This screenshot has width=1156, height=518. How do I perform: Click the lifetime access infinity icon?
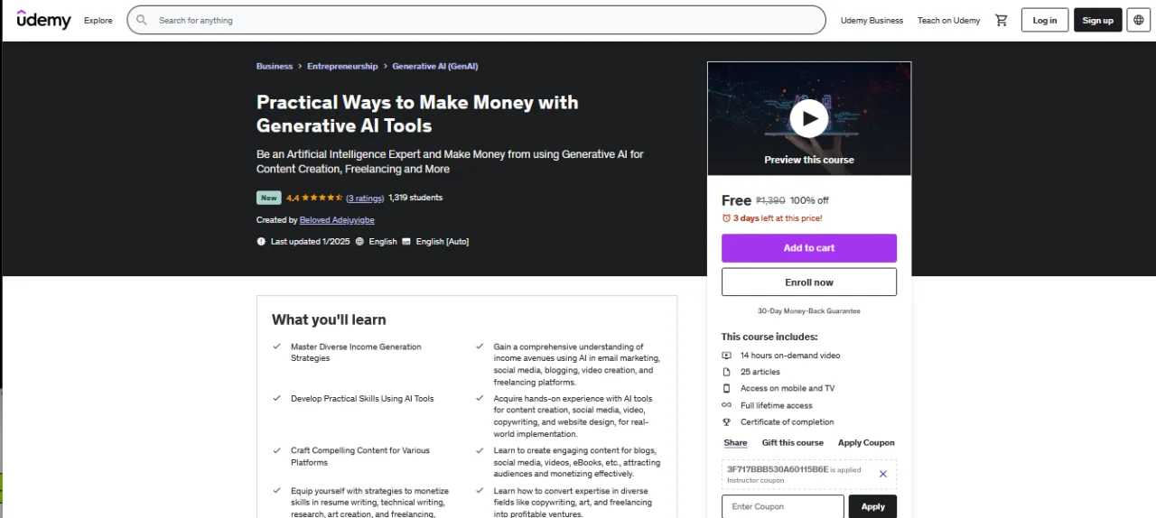coord(726,405)
